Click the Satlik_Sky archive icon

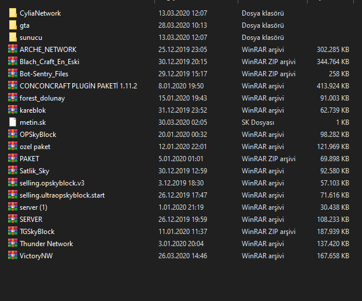[13, 170]
